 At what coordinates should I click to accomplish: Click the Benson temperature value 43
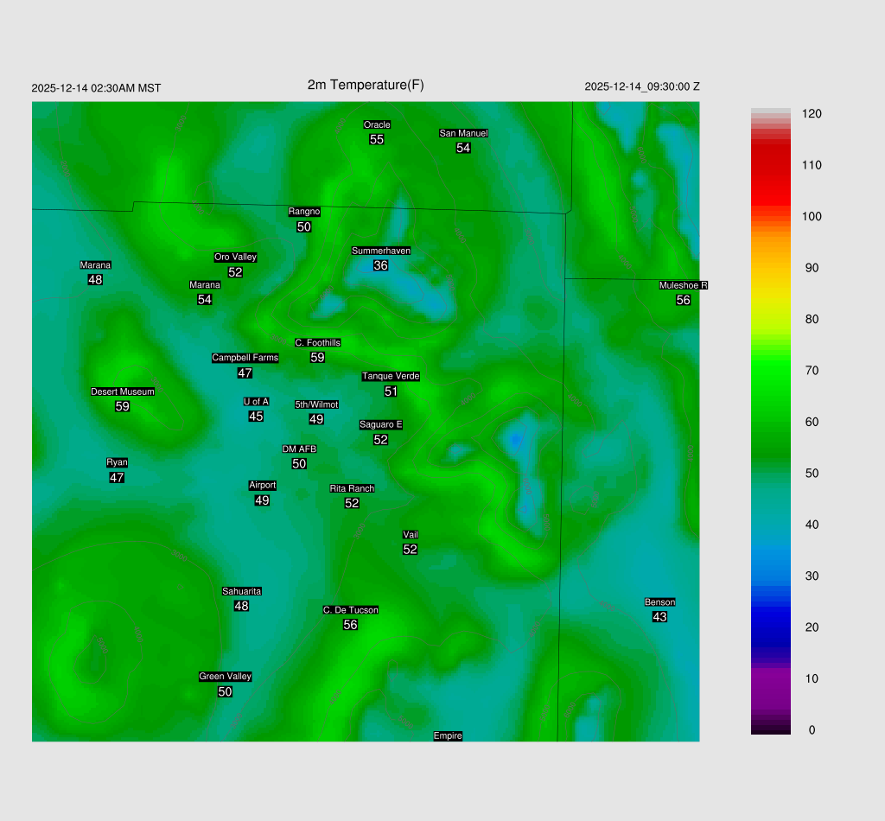point(659,617)
